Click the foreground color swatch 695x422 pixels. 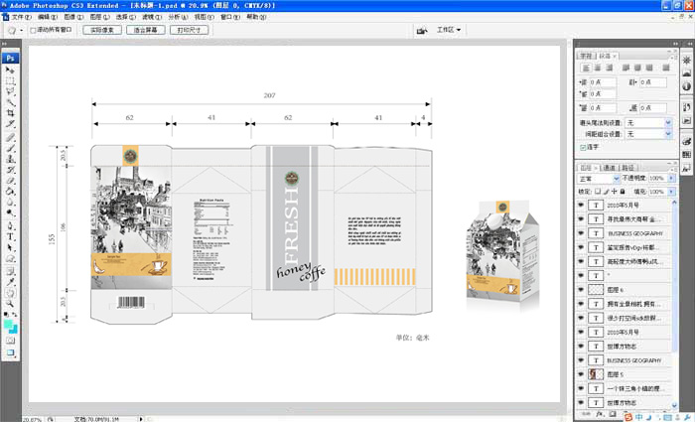pyautogui.click(x=9, y=321)
